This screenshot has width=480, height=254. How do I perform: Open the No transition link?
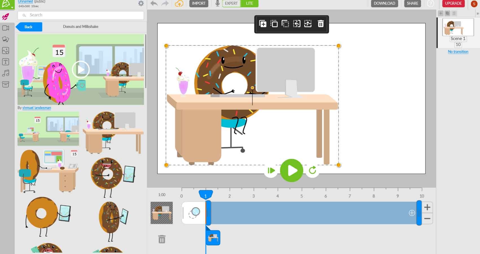458,52
